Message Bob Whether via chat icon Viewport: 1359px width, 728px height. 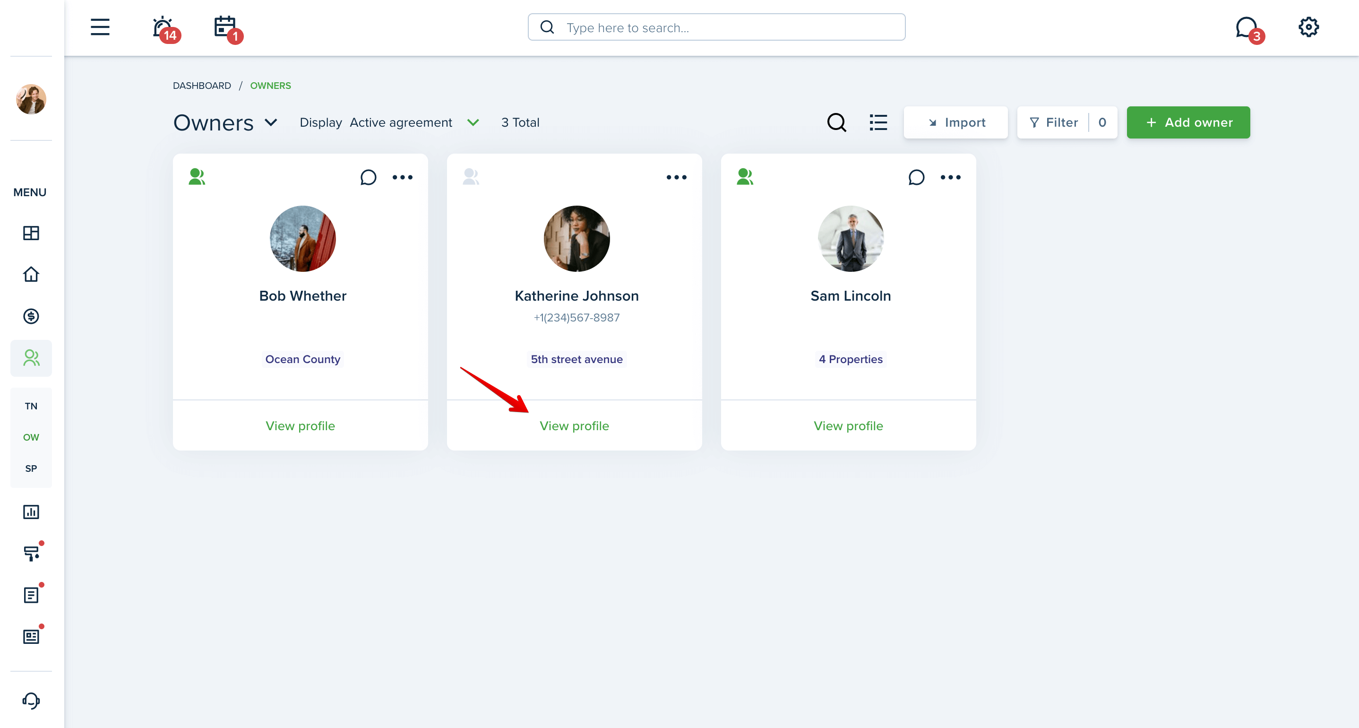point(368,177)
